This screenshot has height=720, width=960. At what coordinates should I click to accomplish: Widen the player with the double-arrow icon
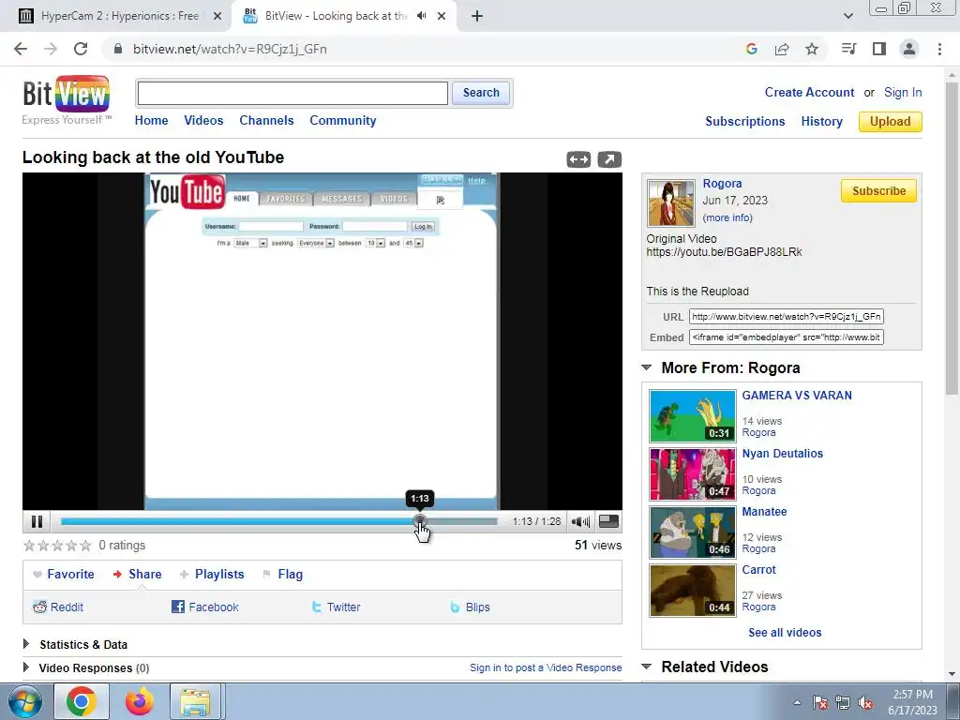coord(578,159)
